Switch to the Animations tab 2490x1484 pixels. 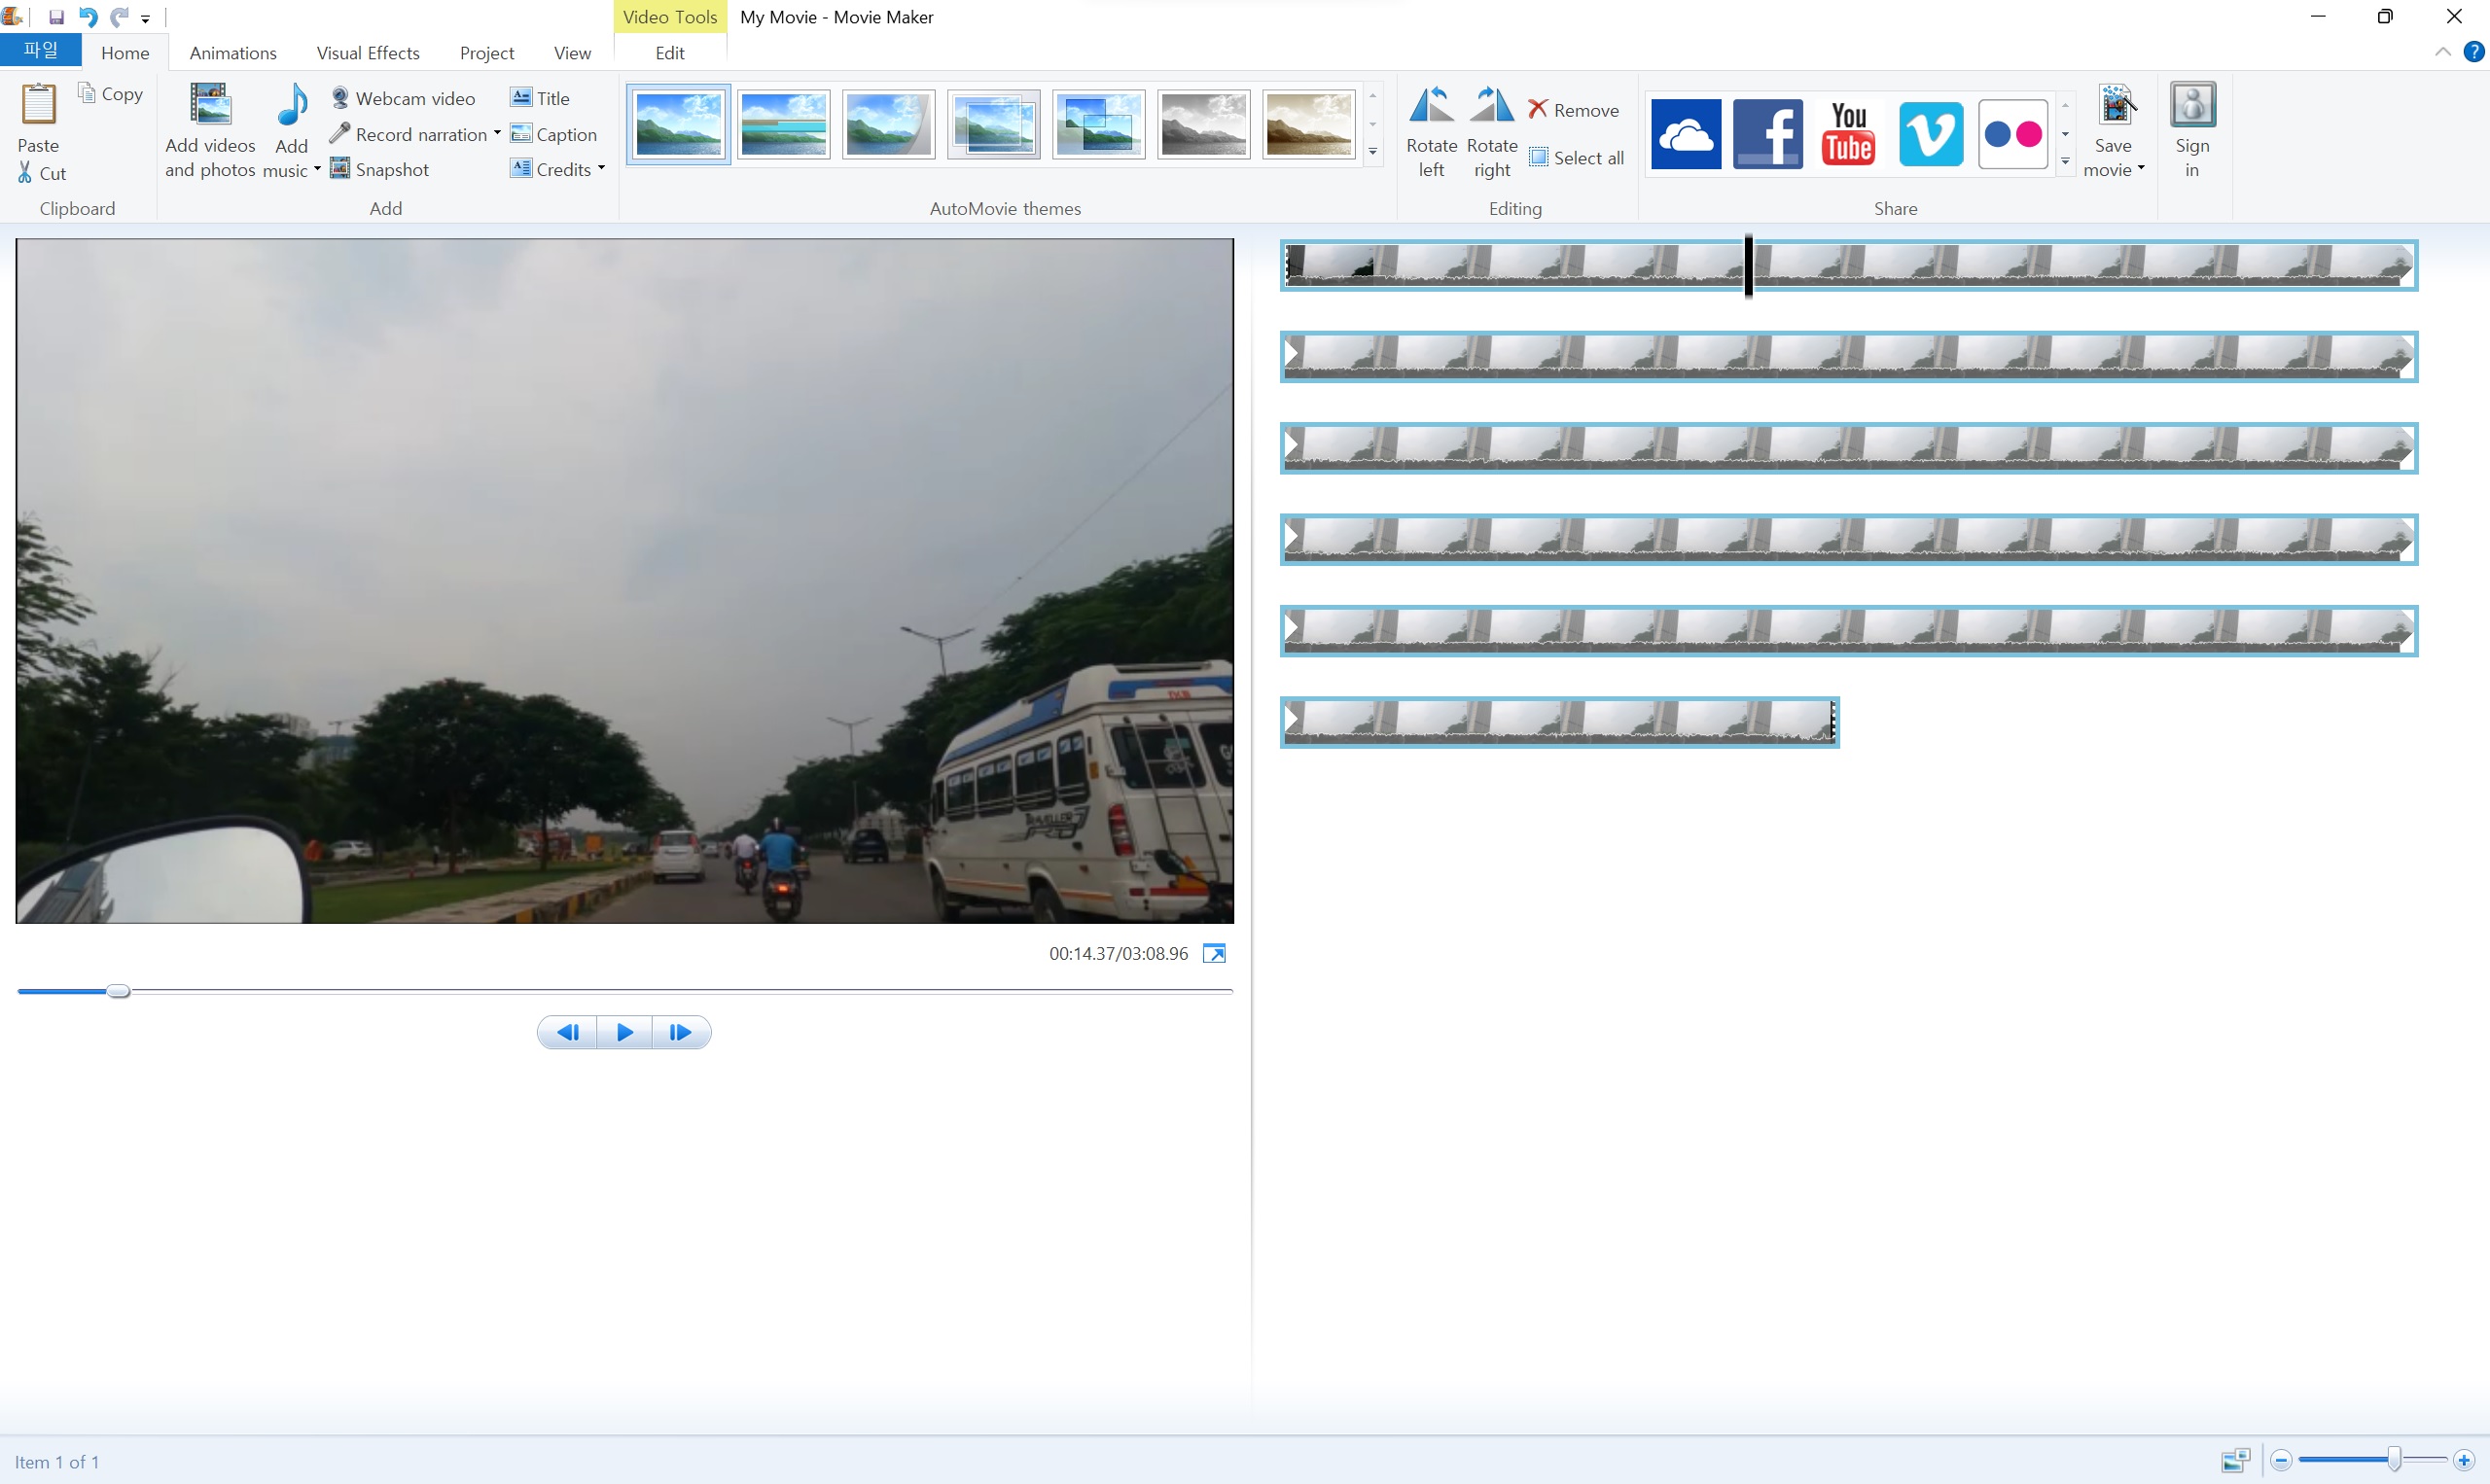point(233,53)
